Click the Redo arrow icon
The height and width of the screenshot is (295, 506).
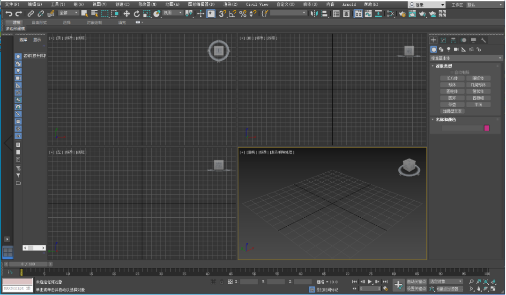pos(19,14)
